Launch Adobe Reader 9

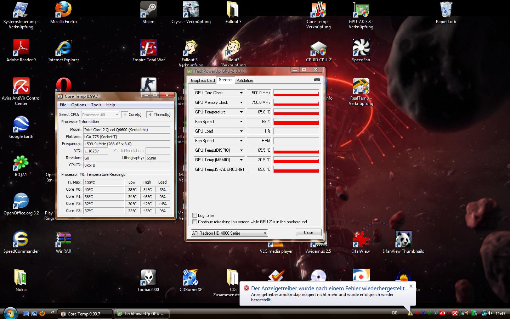[x=21, y=48]
